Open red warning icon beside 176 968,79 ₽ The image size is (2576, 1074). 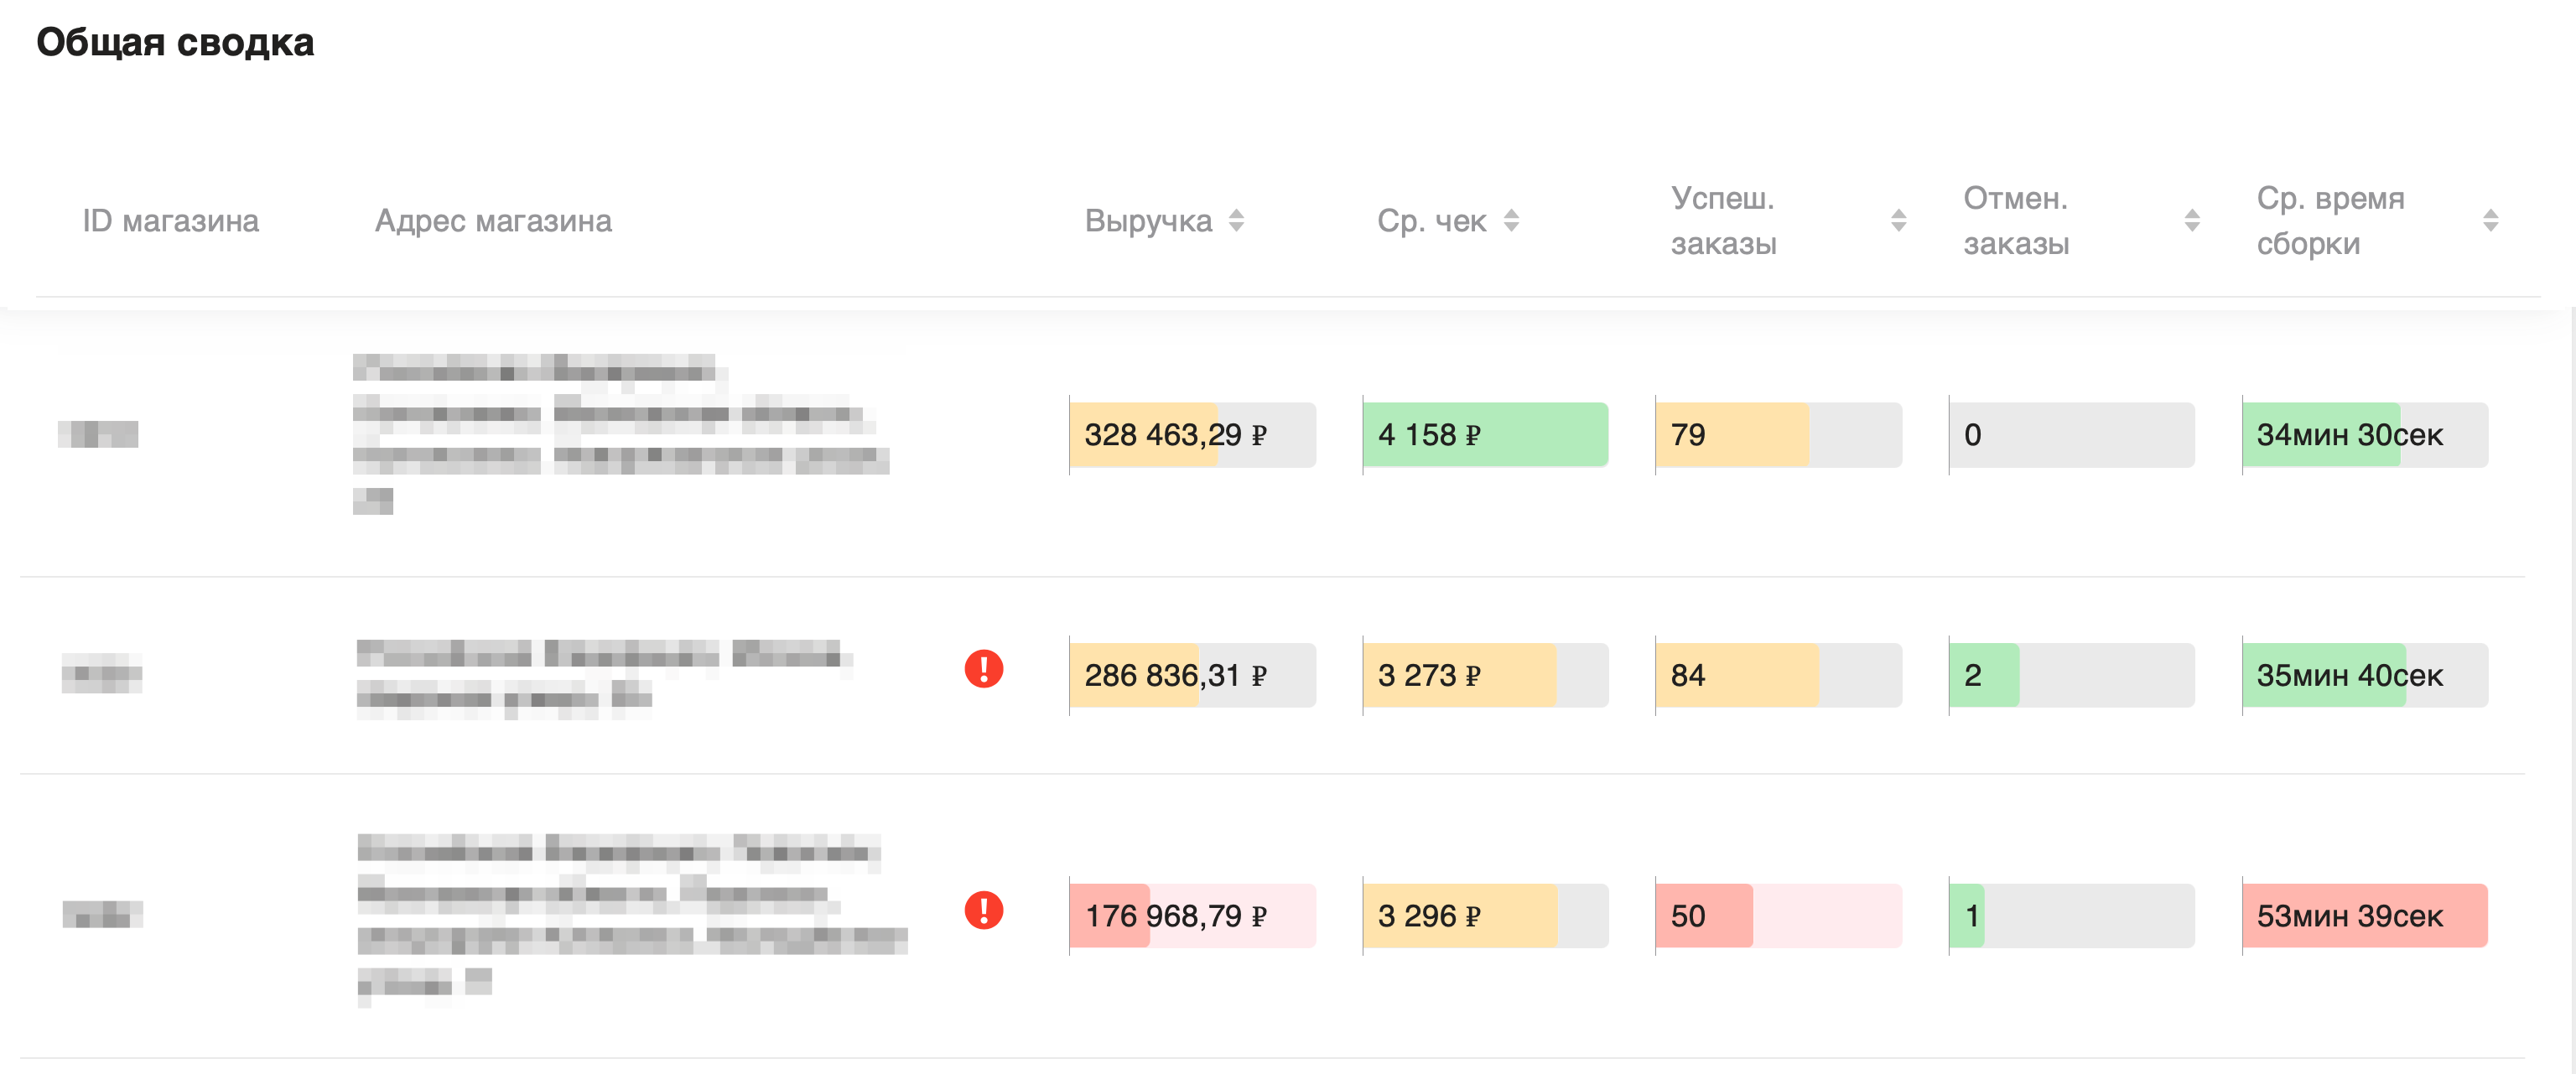click(984, 910)
